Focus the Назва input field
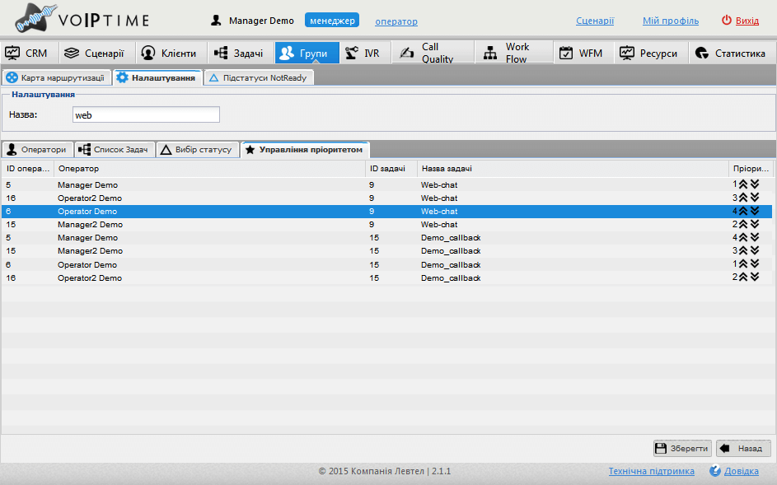This screenshot has width=777, height=485. tap(146, 115)
